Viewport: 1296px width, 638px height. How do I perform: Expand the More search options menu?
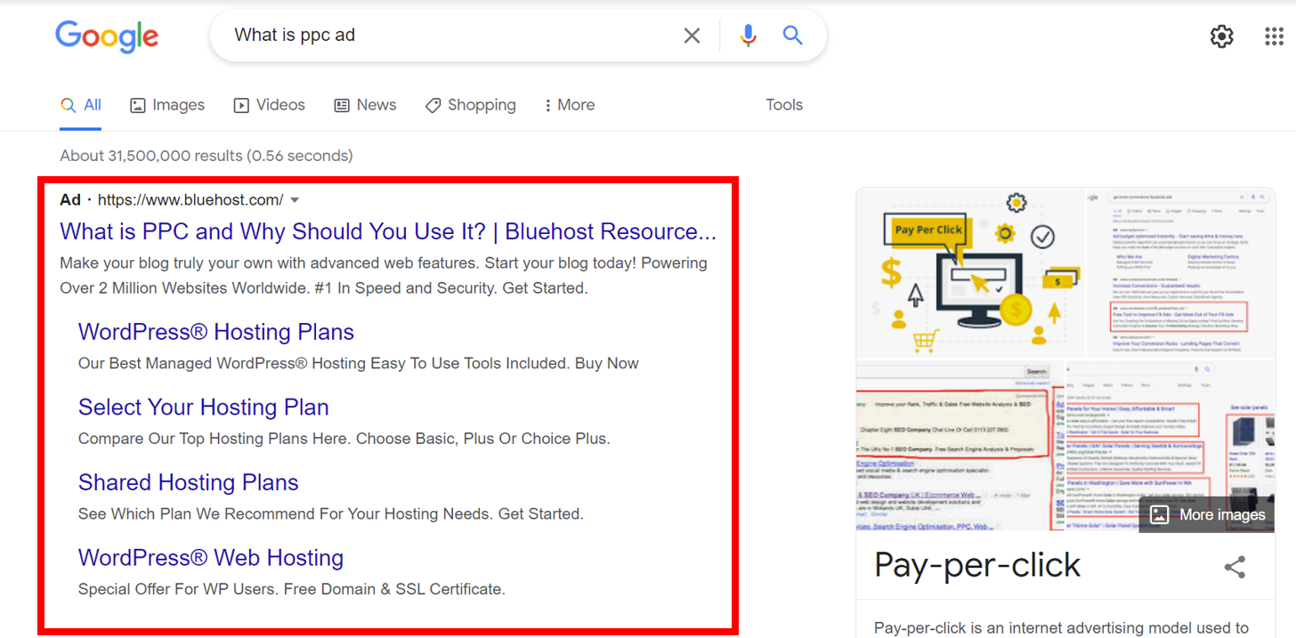pyautogui.click(x=570, y=105)
